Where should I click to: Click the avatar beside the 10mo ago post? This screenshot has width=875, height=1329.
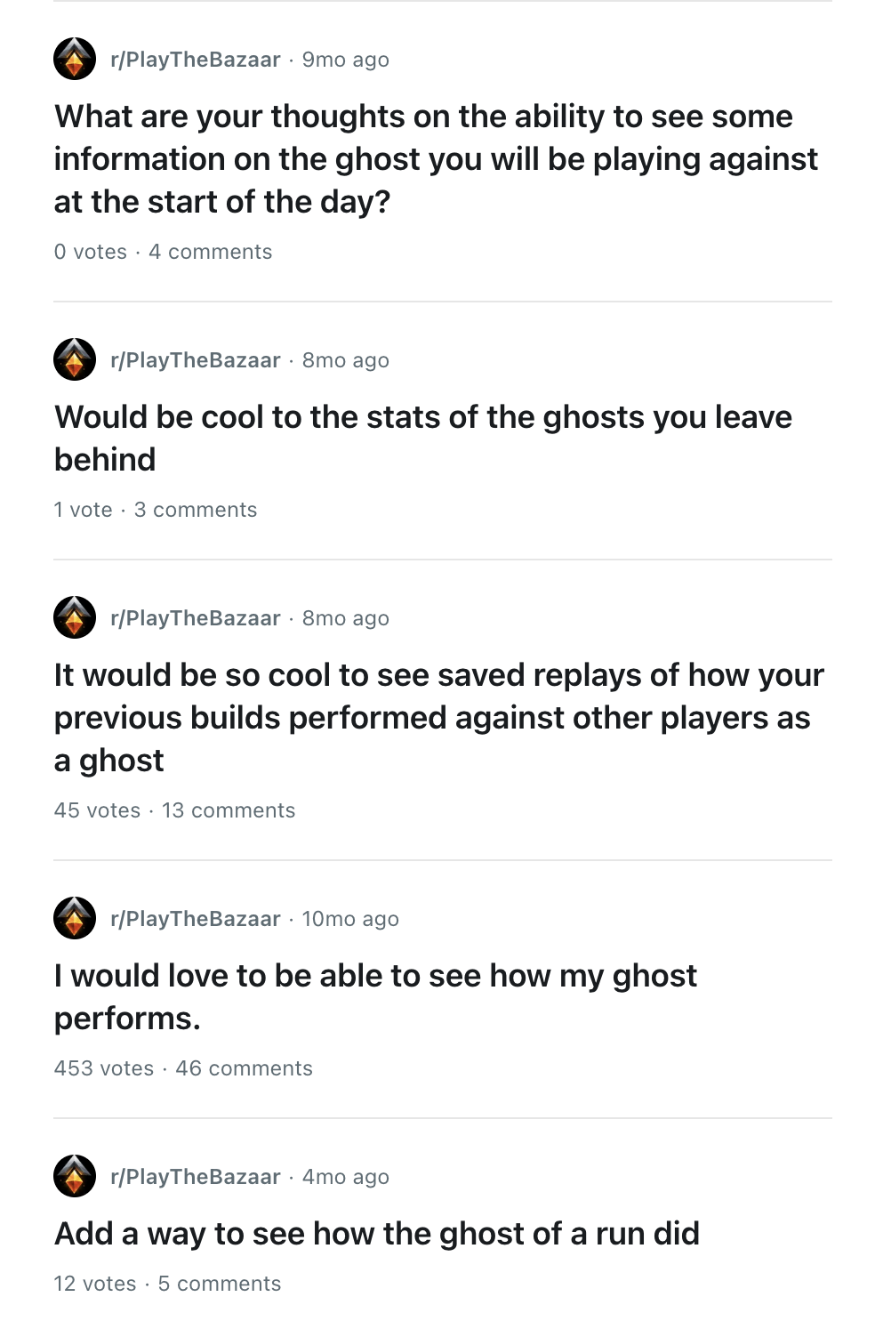pyautogui.click(x=75, y=919)
